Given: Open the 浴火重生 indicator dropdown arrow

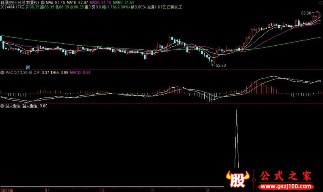Looking at the screenshot, I should [x=2, y=106].
